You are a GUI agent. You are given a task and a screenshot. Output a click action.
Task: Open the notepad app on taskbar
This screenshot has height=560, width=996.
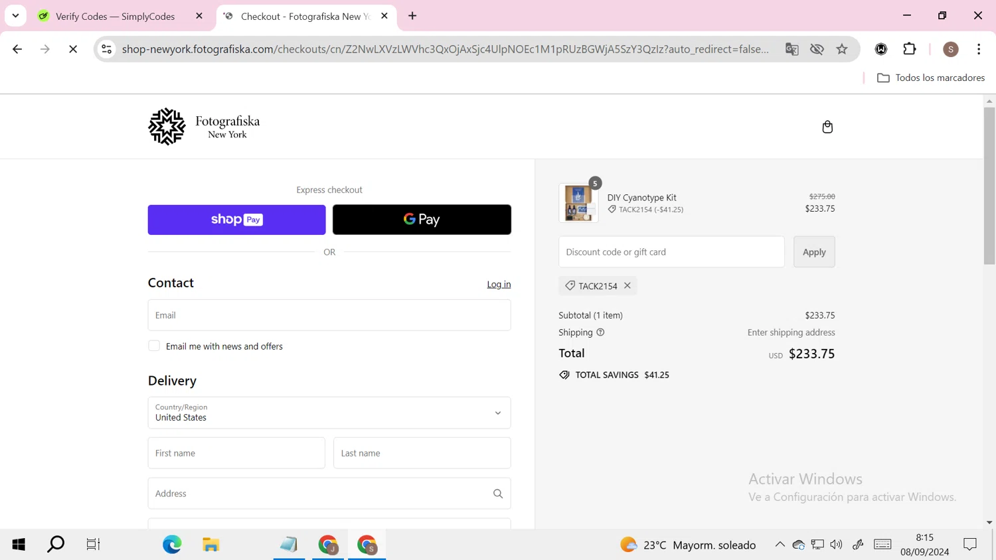289,545
